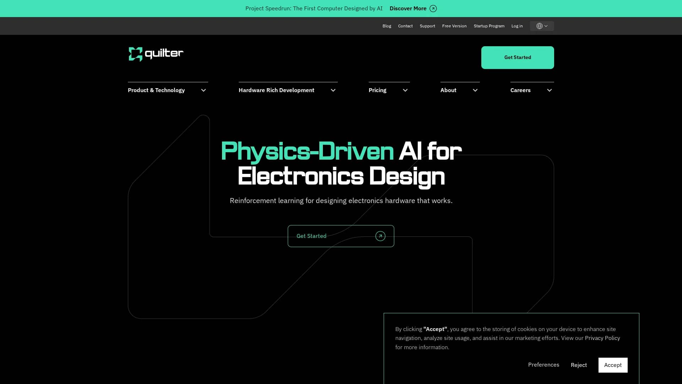Click the Quilter logo

pos(156,54)
